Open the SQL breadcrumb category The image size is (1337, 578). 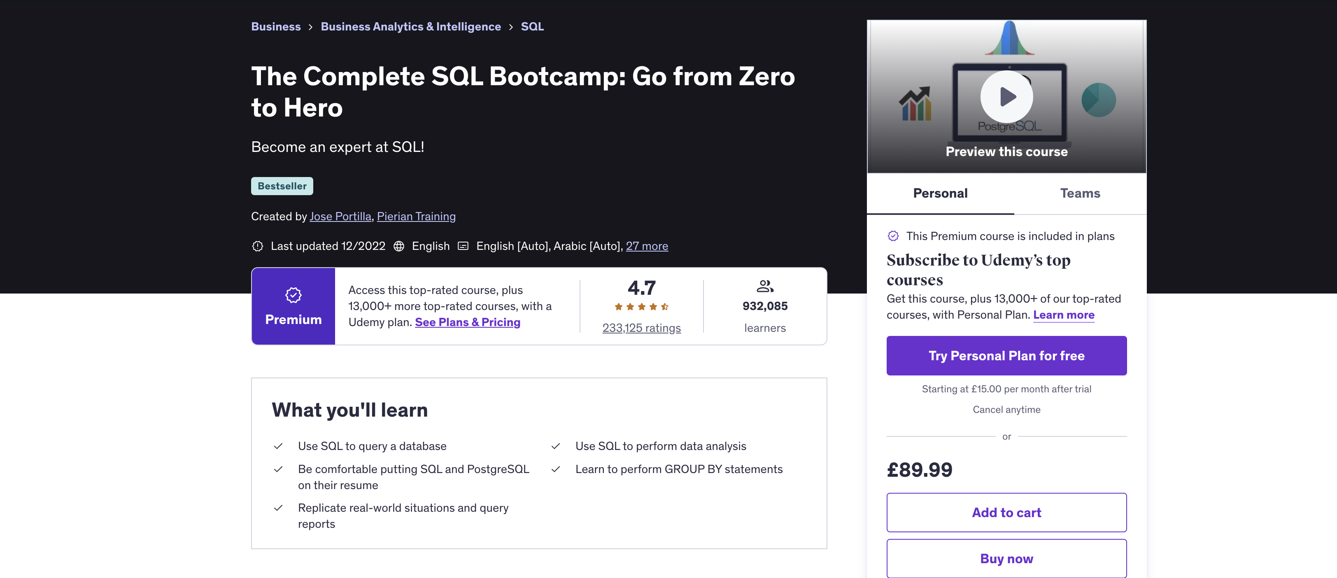pos(532,26)
